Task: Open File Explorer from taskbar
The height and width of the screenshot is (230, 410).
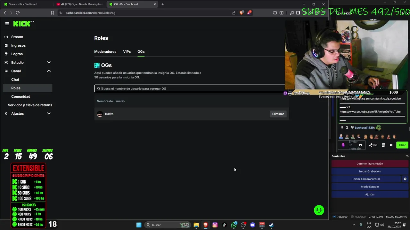Action: (x=196, y=225)
